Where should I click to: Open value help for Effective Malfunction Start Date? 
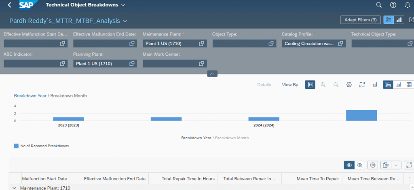(62, 44)
